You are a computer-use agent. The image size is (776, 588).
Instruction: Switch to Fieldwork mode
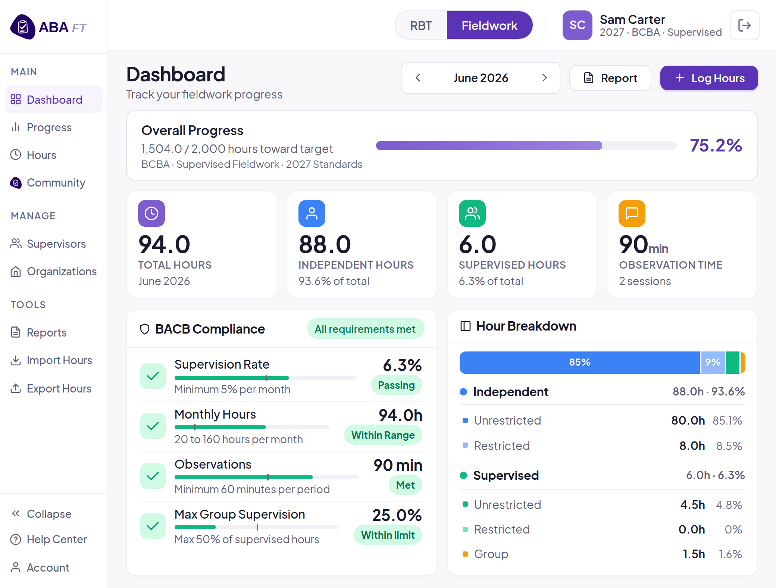[x=489, y=25]
